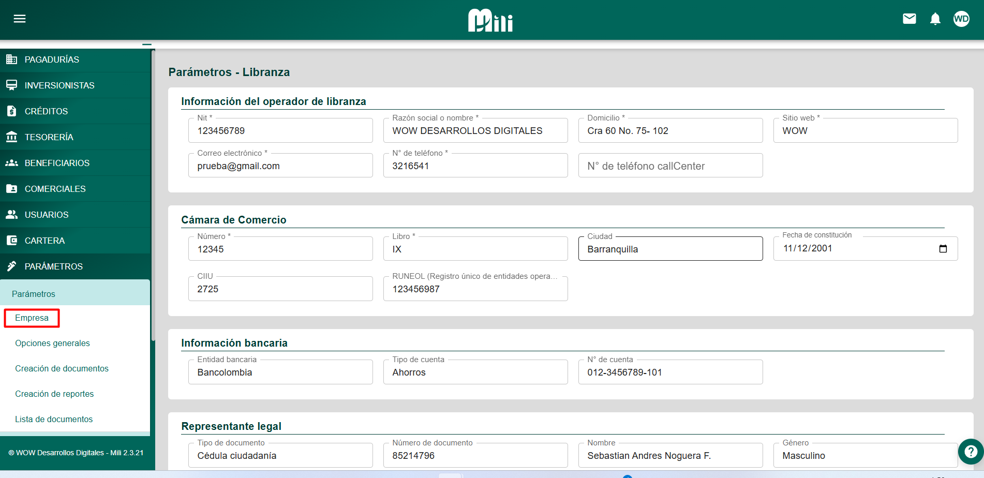Open the WD user avatar
The image size is (984, 478).
(961, 19)
